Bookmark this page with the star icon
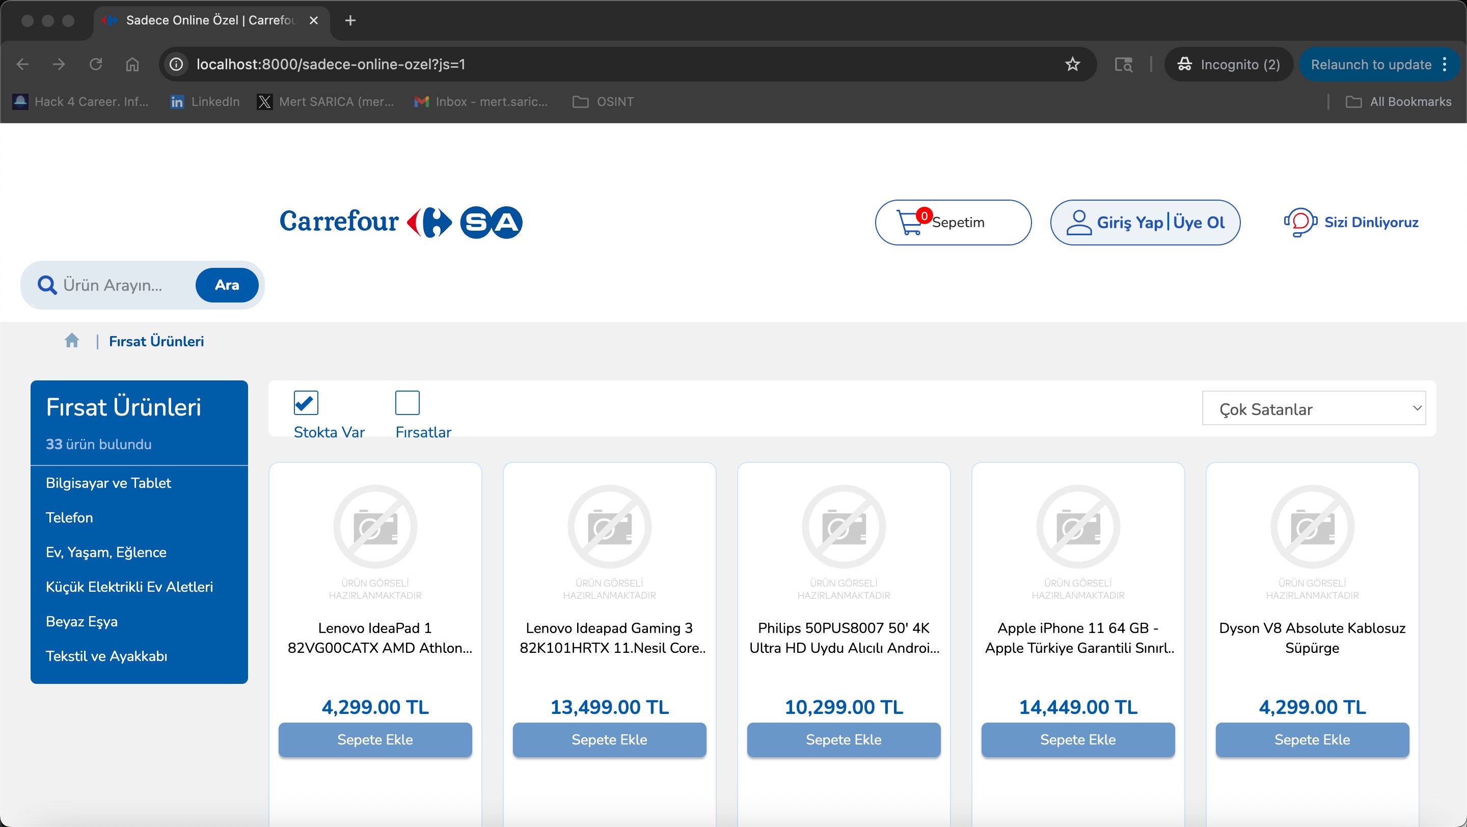 (x=1072, y=64)
